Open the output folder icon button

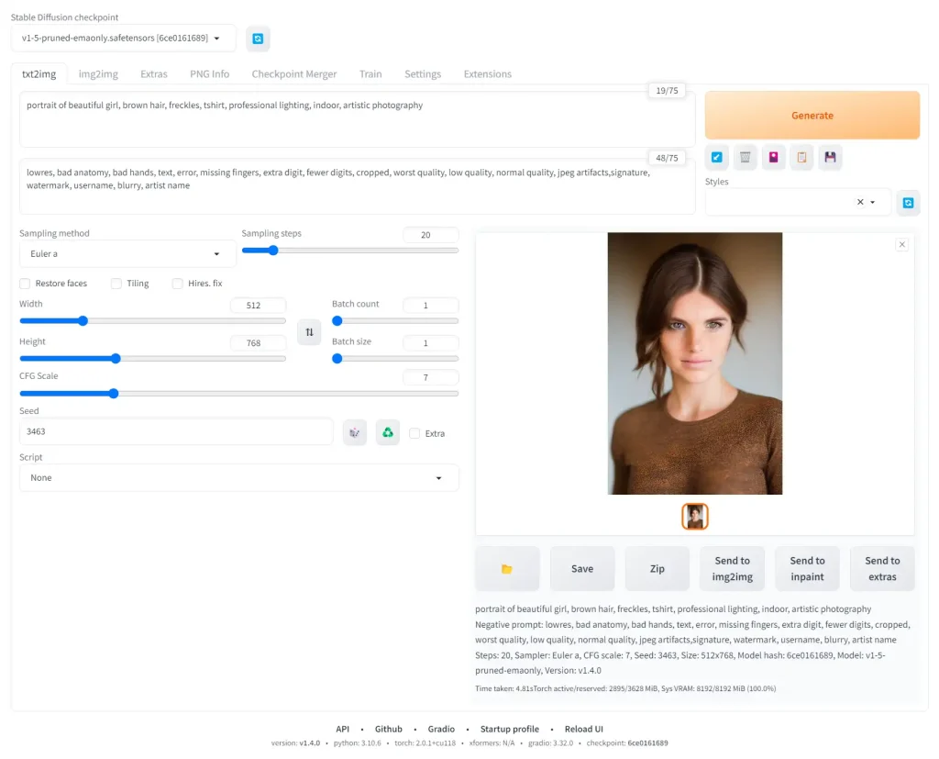pyautogui.click(x=506, y=569)
